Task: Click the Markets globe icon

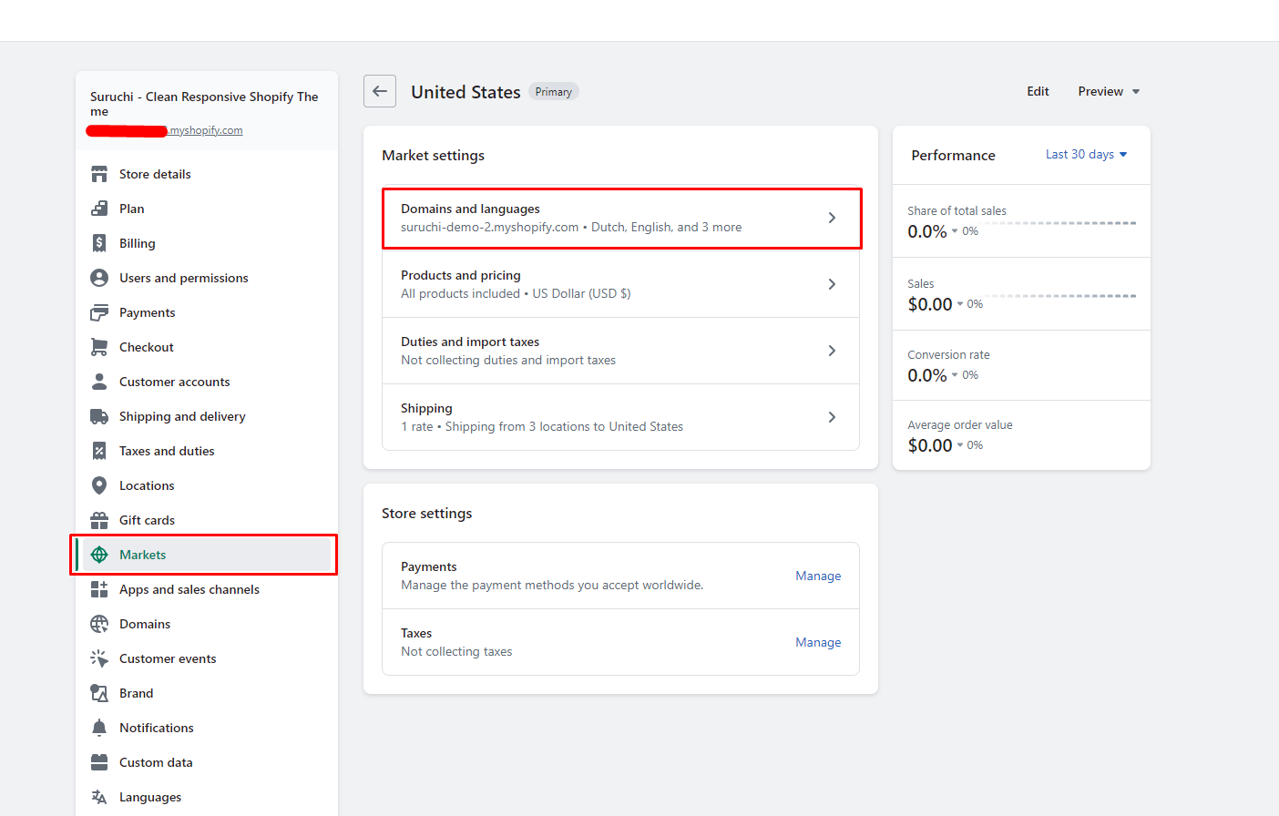Action: click(x=99, y=555)
